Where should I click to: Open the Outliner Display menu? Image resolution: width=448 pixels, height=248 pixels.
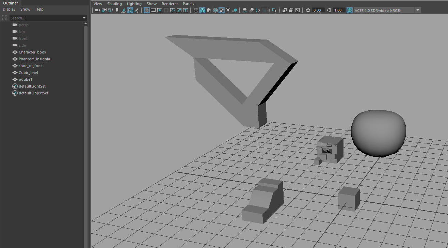9,9
